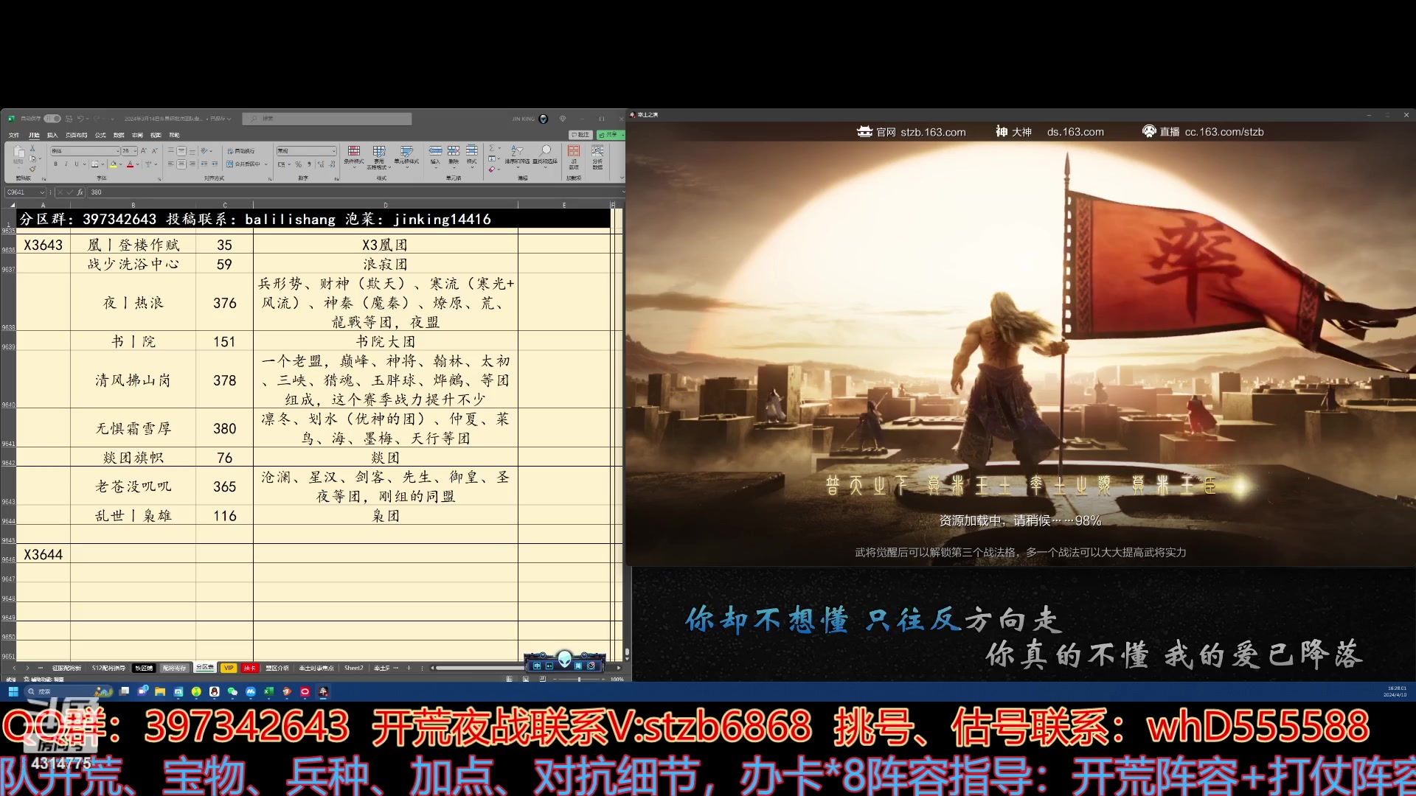Select the VIP sheet tab
Image resolution: width=1416 pixels, height=796 pixels.
pyautogui.click(x=229, y=668)
